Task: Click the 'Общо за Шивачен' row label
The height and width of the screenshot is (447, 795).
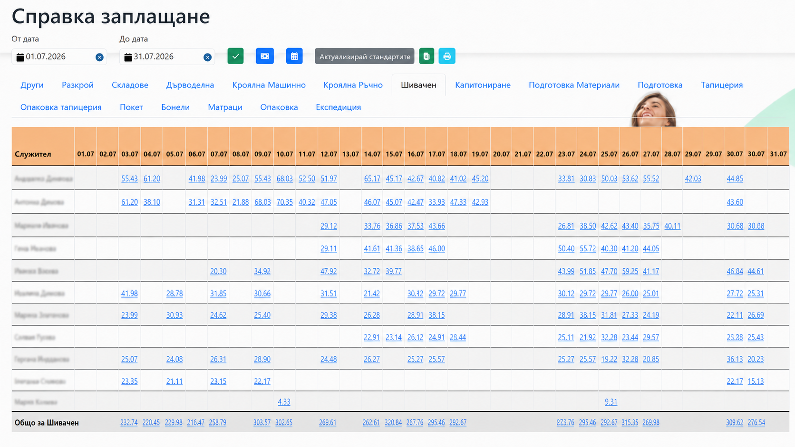Action: (x=47, y=423)
